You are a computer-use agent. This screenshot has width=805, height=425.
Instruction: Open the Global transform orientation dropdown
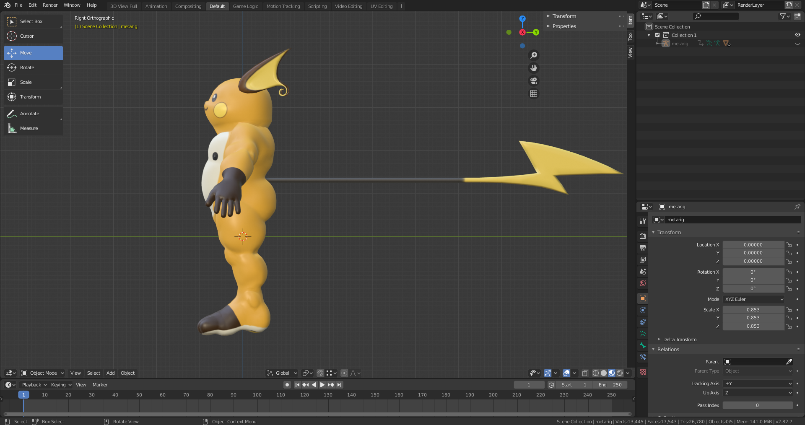coord(282,373)
